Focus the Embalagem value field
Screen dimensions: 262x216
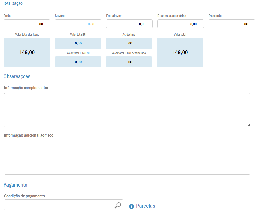coord(129,24)
